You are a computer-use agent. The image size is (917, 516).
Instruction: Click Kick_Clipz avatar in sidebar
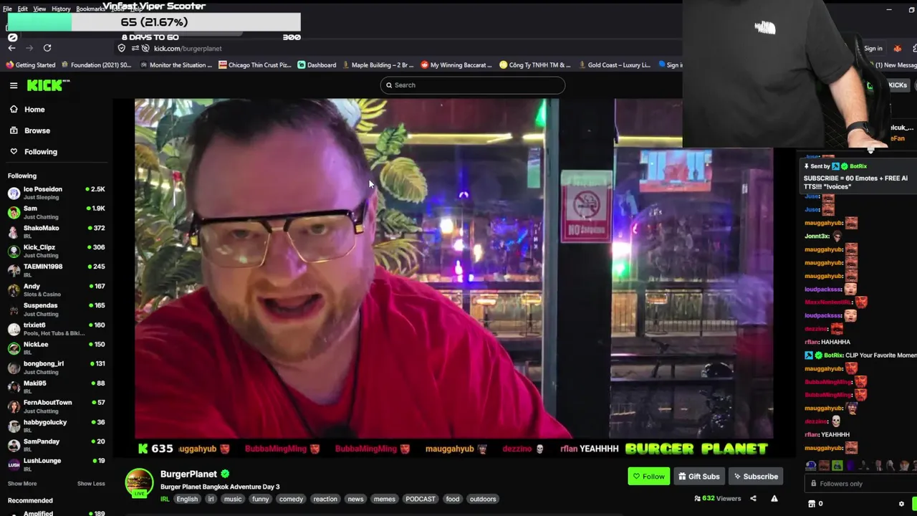pyautogui.click(x=14, y=251)
